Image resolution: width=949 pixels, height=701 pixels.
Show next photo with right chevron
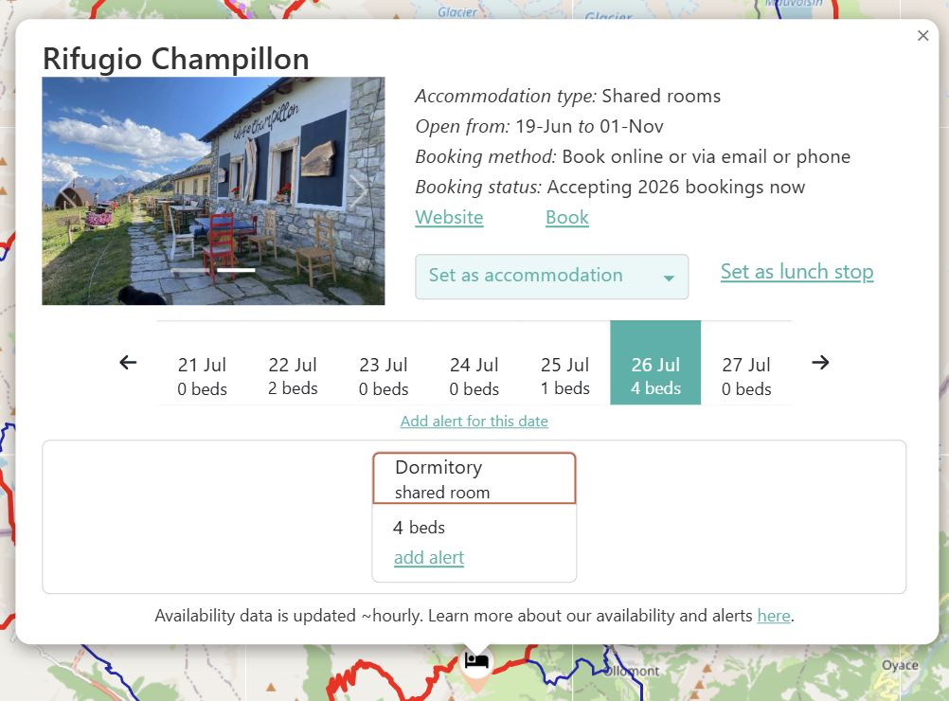(x=360, y=191)
